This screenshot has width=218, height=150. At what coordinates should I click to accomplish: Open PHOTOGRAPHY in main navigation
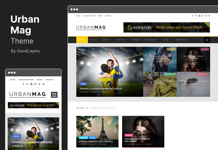[151, 40]
